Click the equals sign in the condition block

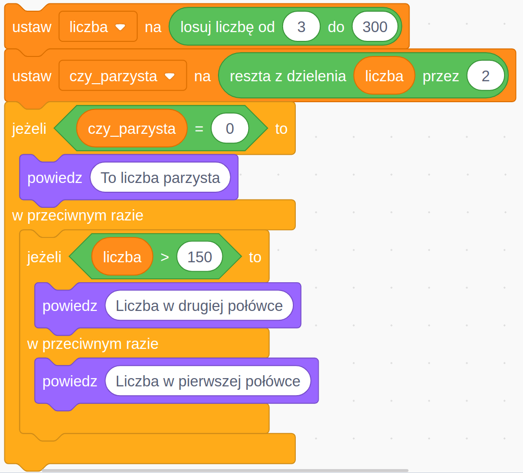coord(199,129)
